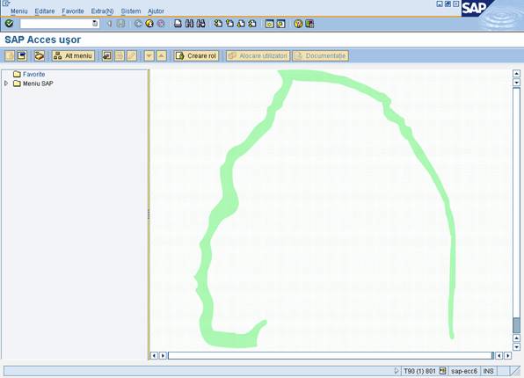Click the Alt meniu button
Viewport: 524px width, 378px height.
[x=74, y=55]
